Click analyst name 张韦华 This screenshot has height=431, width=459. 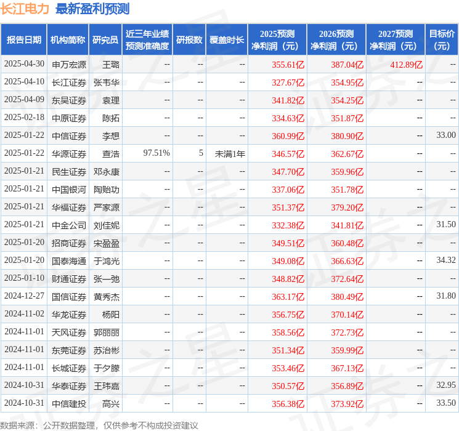[x=107, y=83]
